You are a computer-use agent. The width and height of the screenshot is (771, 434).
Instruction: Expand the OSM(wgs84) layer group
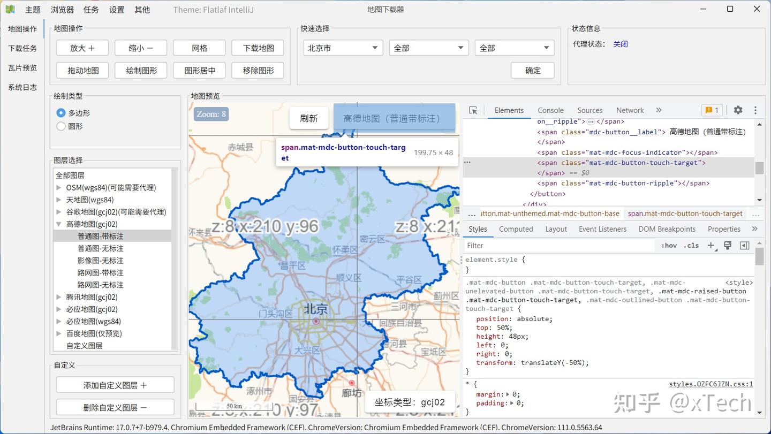point(58,187)
